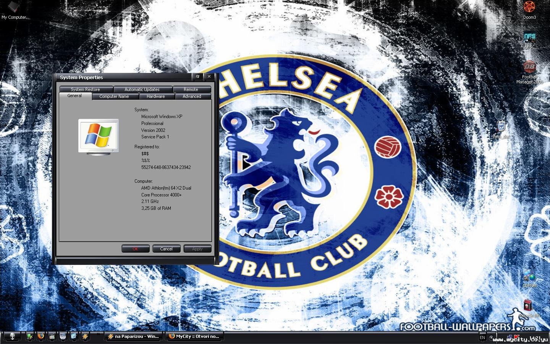Open the NFSC game shortcut
This screenshot has width=550, height=344.
click(x=529, y=40)
